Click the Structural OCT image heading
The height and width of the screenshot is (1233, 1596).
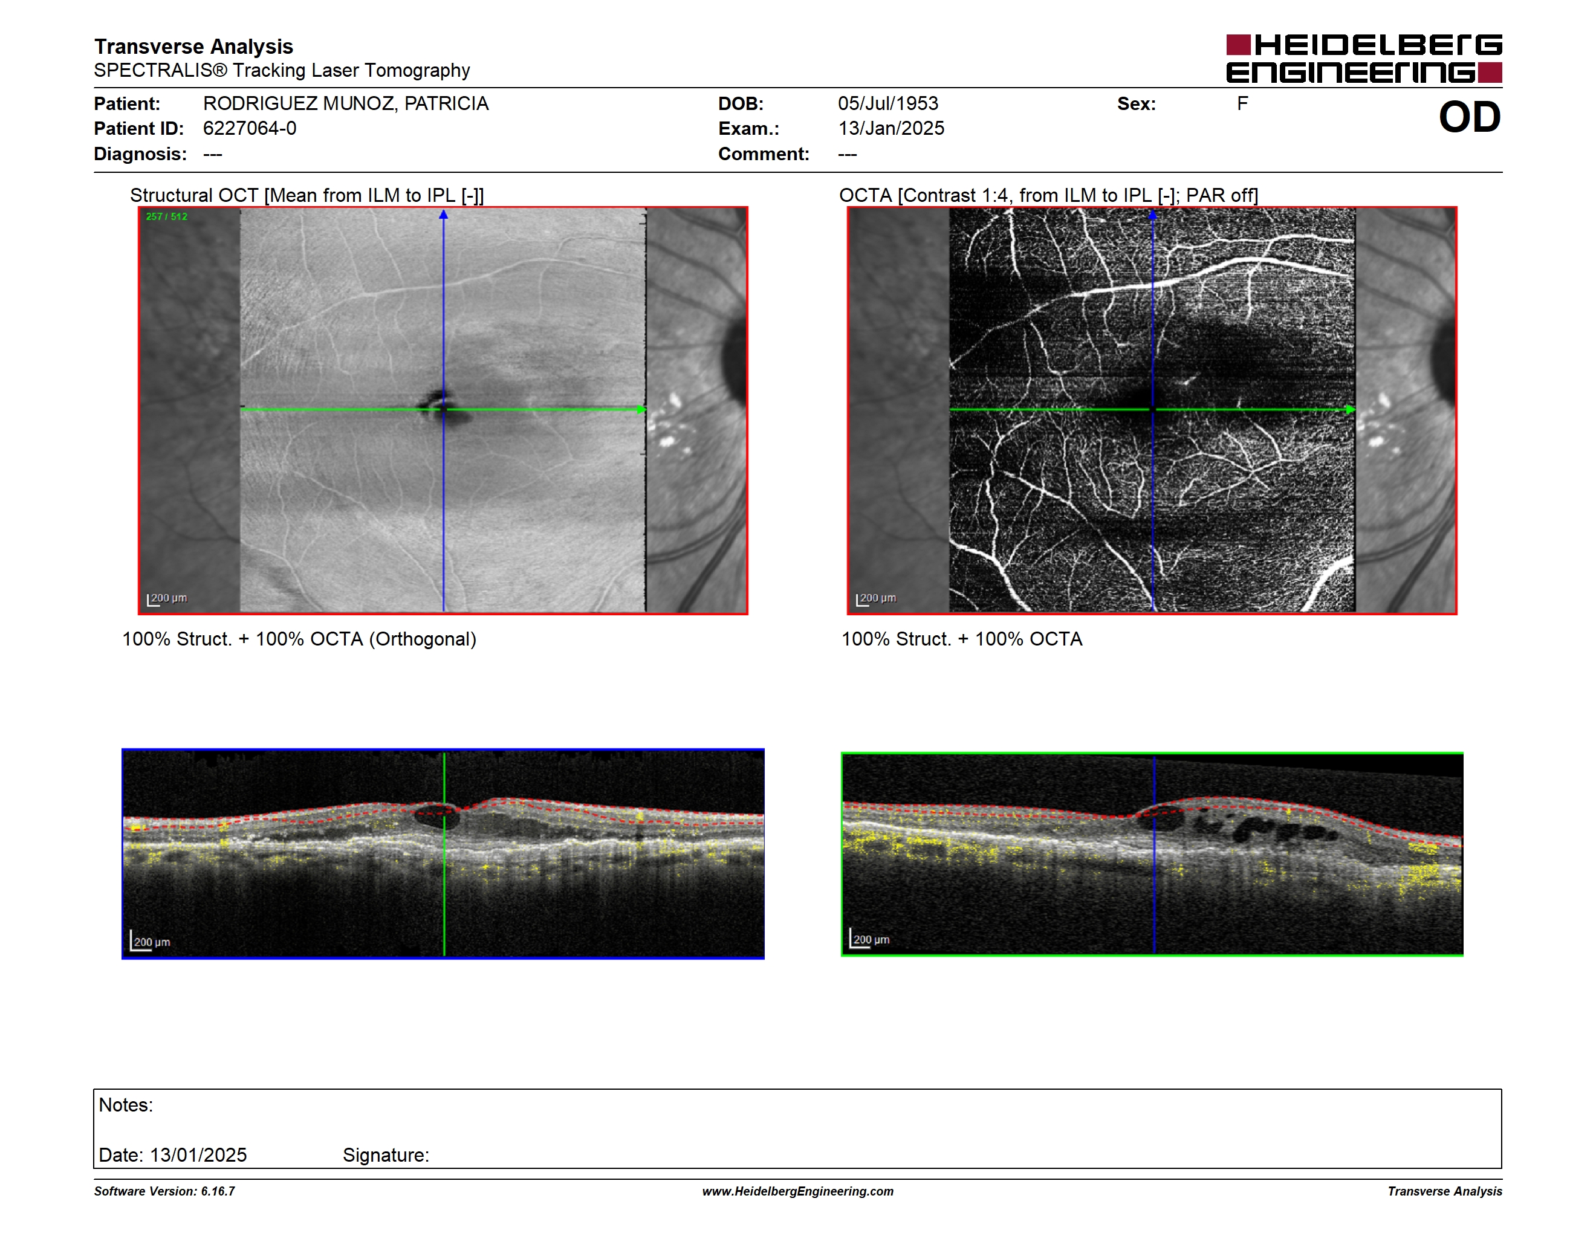307,195
